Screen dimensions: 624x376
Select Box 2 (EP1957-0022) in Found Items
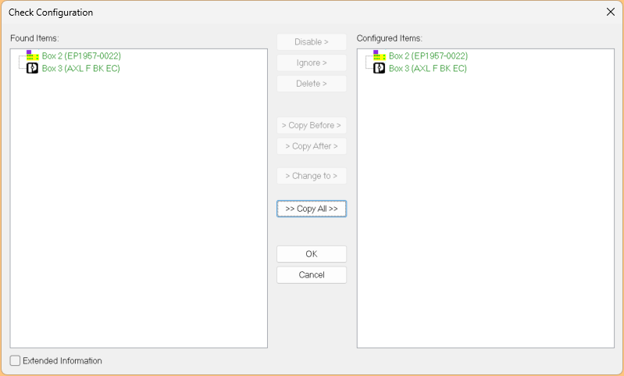(x=81, y=56)
